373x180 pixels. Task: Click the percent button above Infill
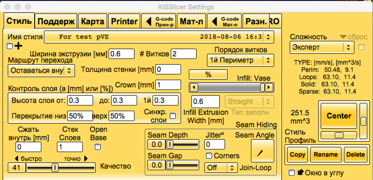(208, 74)
